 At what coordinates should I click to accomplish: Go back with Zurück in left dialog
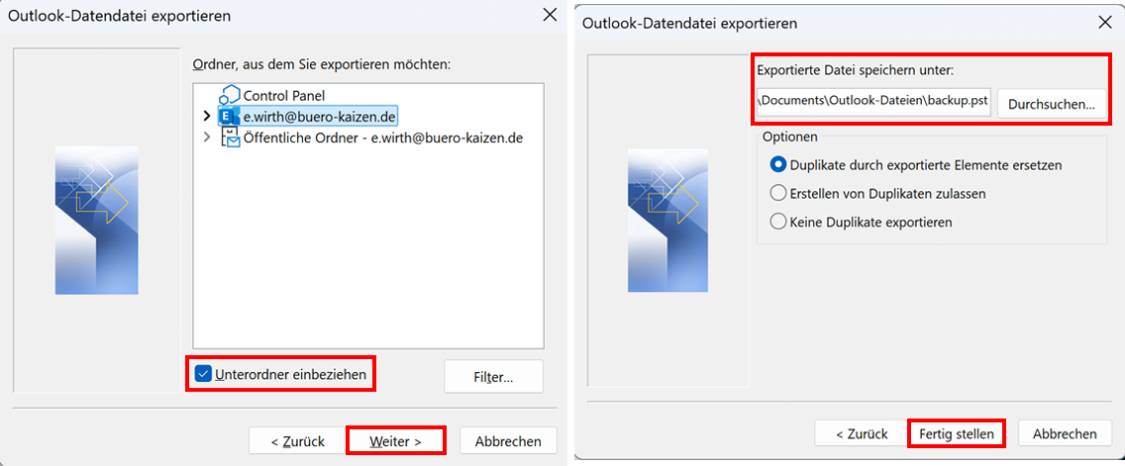pos(291,441)
